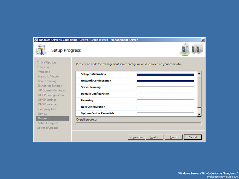
Task: Select the Welcome step in the navigation pane
Action: (x=44, y=72)
